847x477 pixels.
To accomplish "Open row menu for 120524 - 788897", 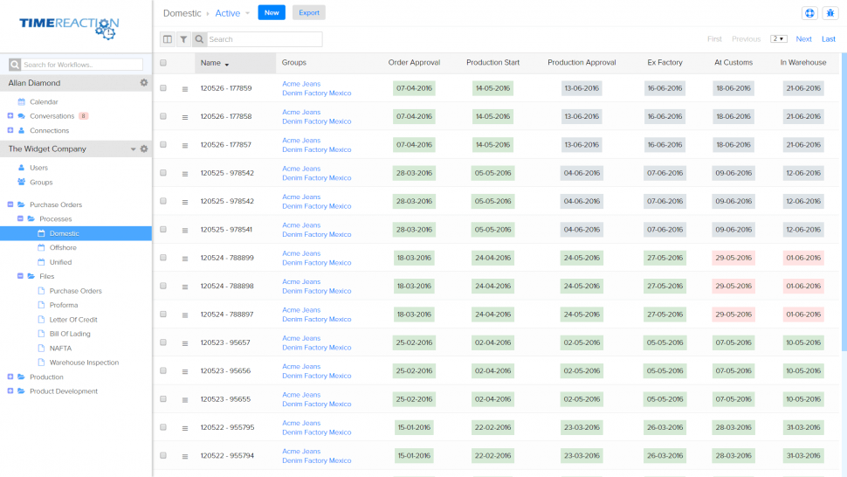I will coord(185,315).
